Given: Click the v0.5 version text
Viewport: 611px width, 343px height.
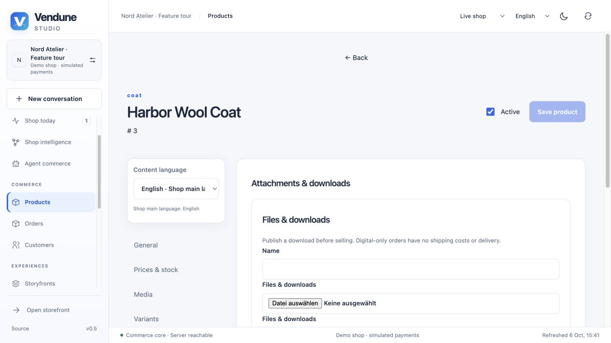Looking at the screenshot, I should click(91, 329).
